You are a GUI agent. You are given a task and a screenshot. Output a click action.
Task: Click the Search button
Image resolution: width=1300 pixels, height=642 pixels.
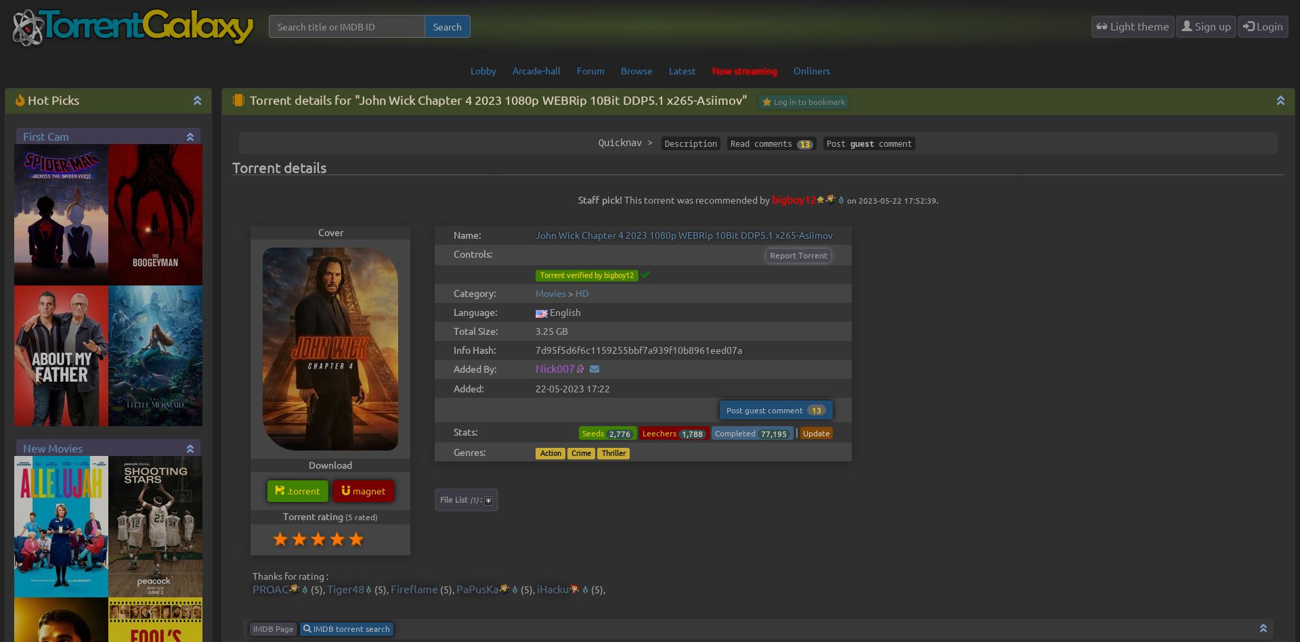447,27
